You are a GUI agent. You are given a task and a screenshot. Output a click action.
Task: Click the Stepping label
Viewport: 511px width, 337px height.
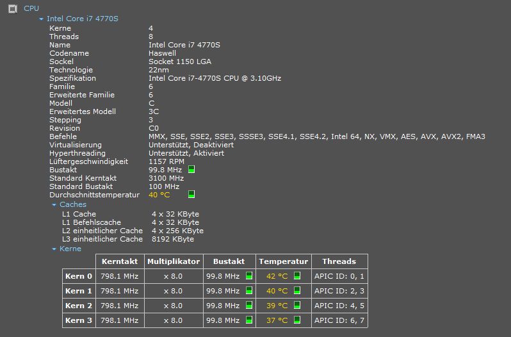(x=65, y=120)
